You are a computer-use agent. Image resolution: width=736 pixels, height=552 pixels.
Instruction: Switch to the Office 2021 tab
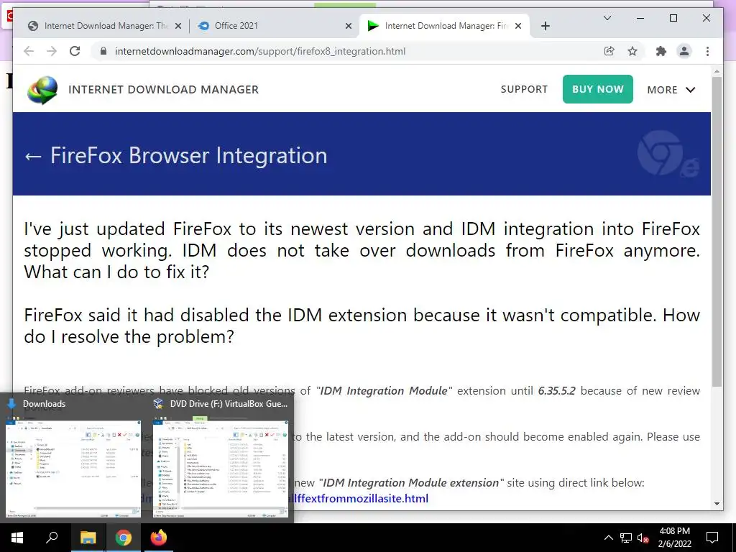[x=274, y=26]
